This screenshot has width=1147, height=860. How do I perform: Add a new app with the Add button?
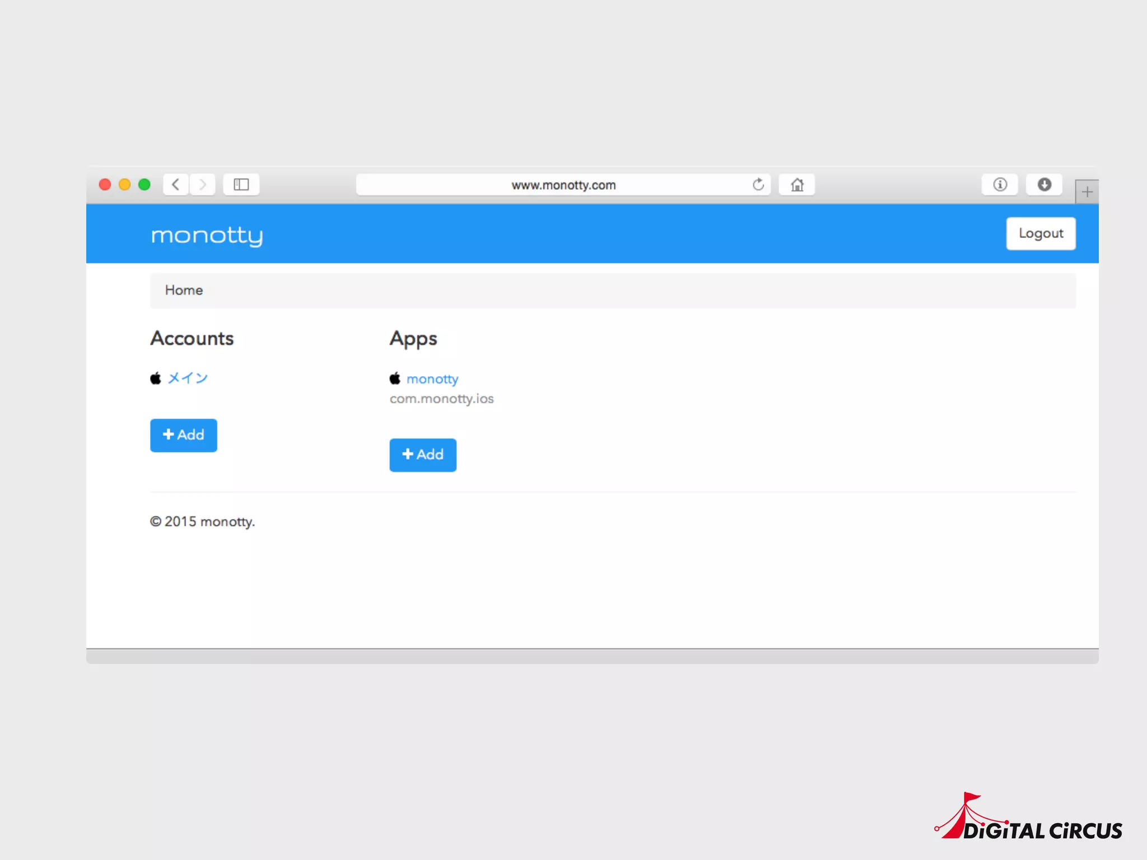coord(423,455)
